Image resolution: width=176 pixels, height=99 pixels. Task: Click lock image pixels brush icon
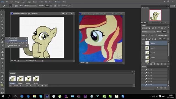click(x=149, y=39)
